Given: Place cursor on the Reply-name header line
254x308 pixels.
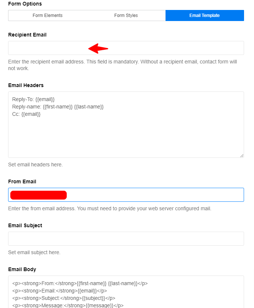Looking at the screenshot, I should pos(58,107).
